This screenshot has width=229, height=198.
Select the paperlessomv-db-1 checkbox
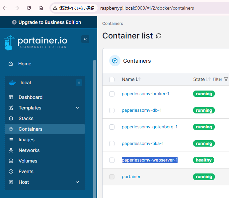tap(112, 110)
